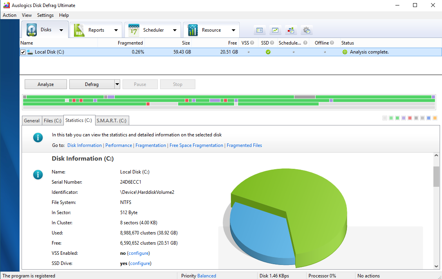Click the orange legend color swatch
This screenshot has height=279, width=442.
[435, 118]
